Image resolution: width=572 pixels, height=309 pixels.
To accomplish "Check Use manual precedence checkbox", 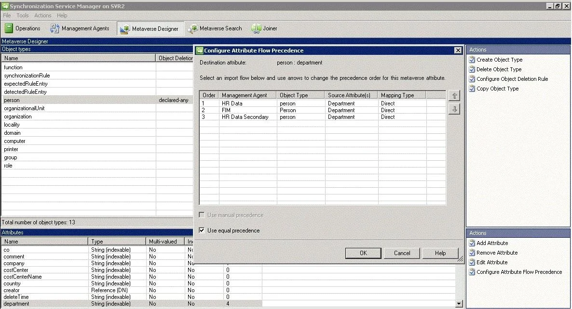I will click(x=202, y=215).
